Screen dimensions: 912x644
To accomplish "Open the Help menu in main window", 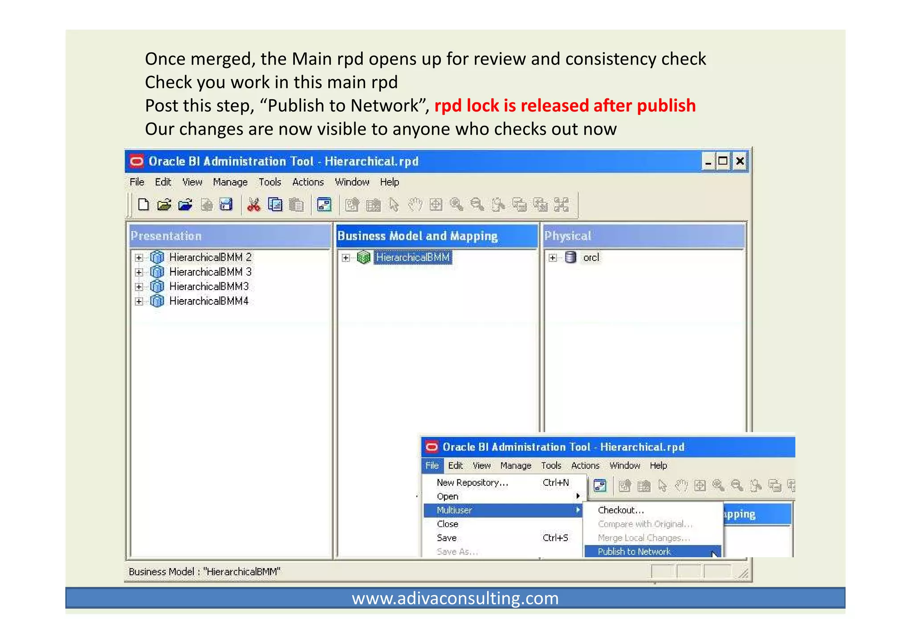I will [390, 182].
